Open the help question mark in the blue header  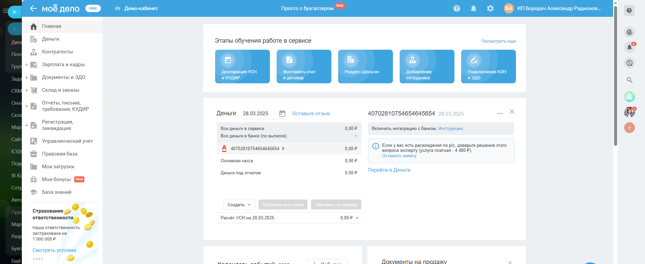coord(456,8)
